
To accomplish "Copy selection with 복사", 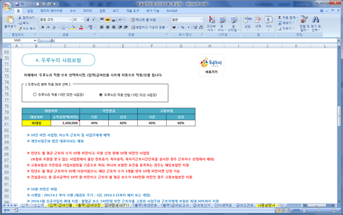I will click(x=24, y=23).
